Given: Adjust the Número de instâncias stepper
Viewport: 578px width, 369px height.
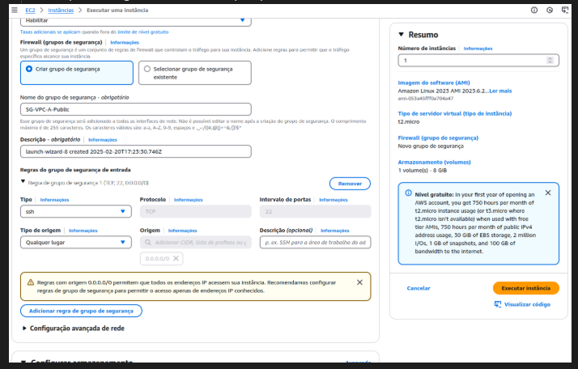Looking at the screenshot, I should coord(551,60).
